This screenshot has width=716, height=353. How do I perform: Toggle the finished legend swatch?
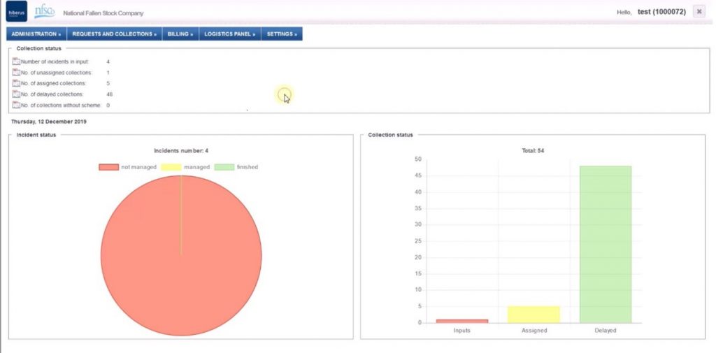[x=224, y=167]
